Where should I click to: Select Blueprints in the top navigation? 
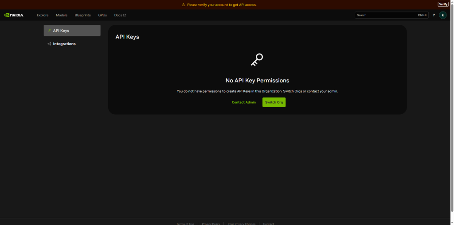(x=83, y=15)
